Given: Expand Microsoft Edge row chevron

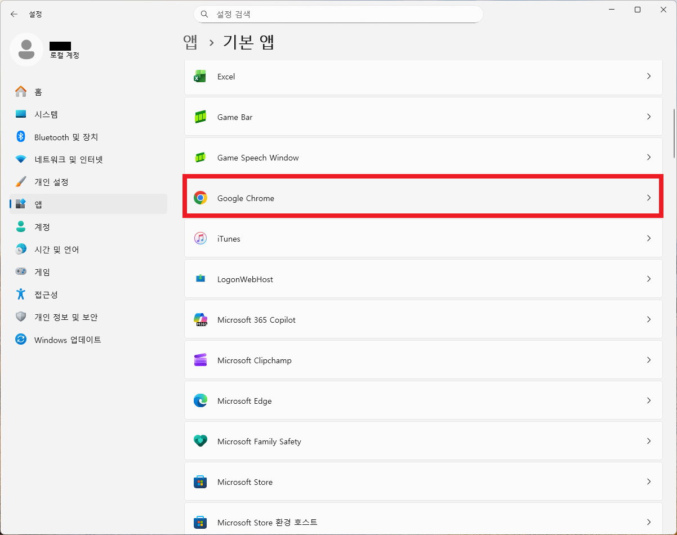Looking at the screenshot, I should point(649,400).
